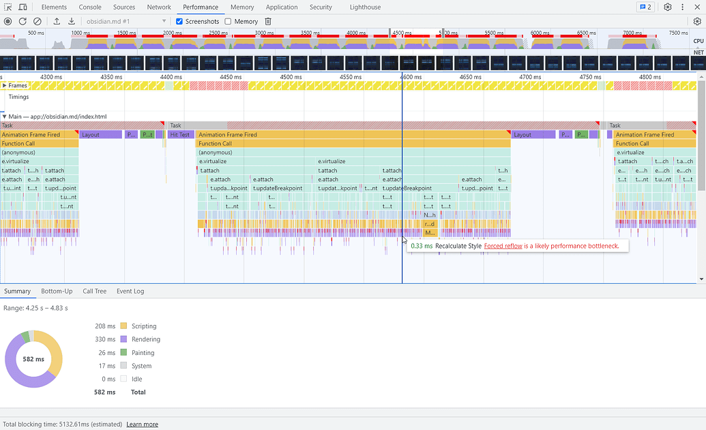Viewport: 706px width, 430px height.
Task: Select the Summary tab
Action: [x=17, y=291]
